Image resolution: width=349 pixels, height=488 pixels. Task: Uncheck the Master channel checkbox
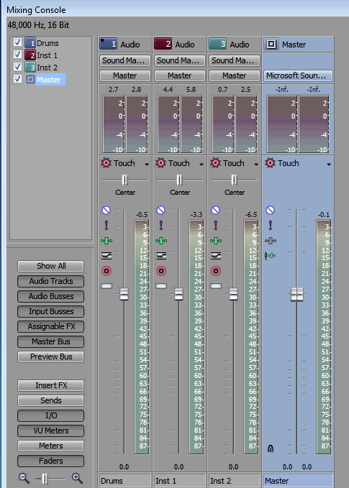[x=17, y=79]
